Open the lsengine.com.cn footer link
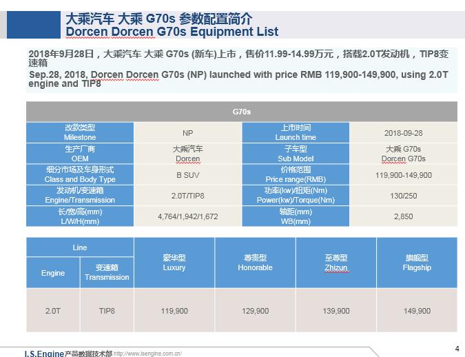 point(147,354)
